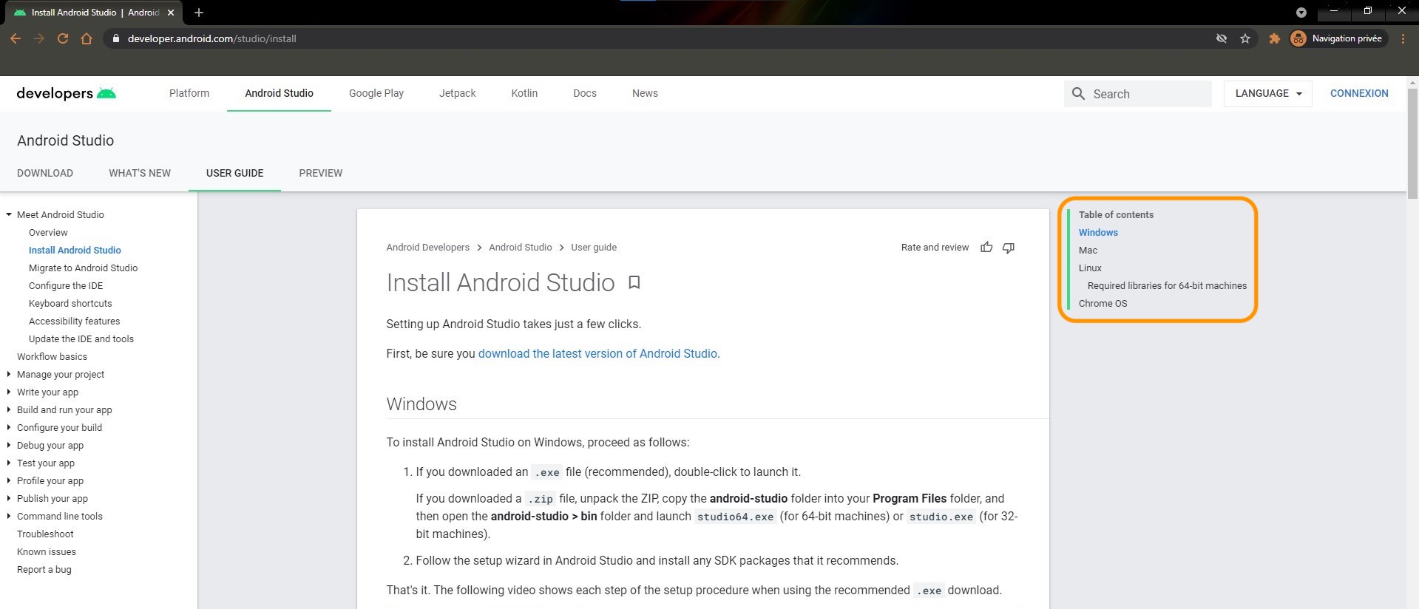Screen dimensions: 1419x609
Task: Click User guide breadcrumb link
Action: tap(594, 247)
